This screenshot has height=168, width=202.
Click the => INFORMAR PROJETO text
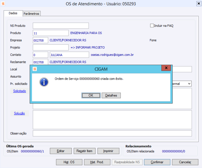click(x=87, y=47)
